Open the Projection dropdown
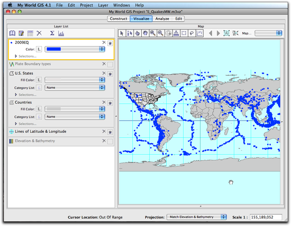 (196, 217)
